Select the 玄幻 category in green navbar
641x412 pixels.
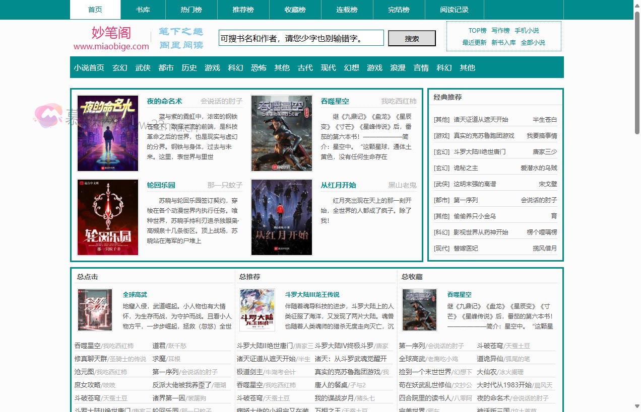119,67
